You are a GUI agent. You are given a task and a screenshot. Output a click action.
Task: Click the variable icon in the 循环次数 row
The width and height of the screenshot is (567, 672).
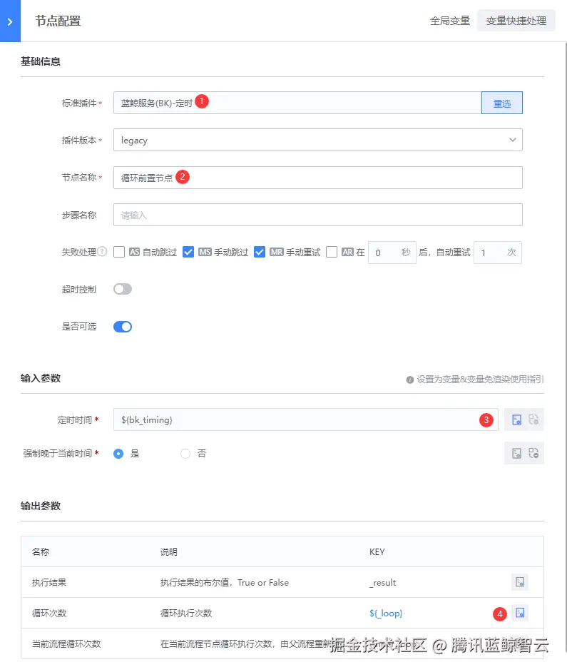click(x=520, y=613)
